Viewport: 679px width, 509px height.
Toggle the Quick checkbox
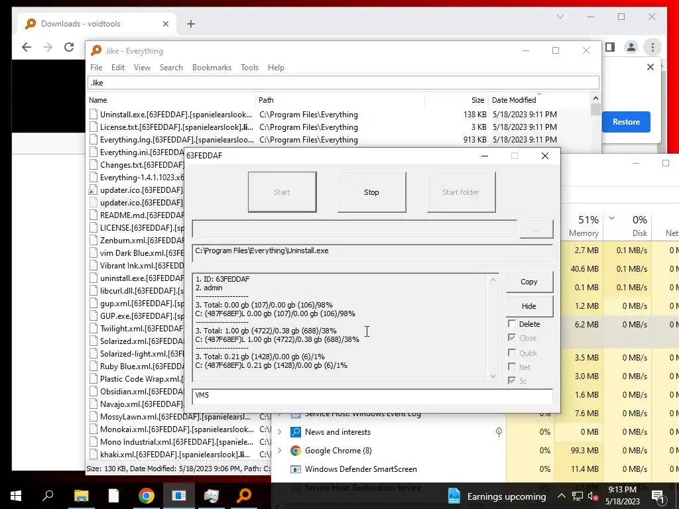coord(512,353)
